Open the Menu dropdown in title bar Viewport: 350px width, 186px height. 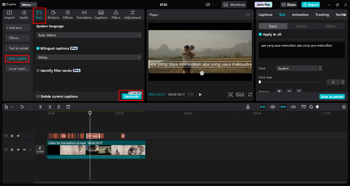(x=28, y=5)
